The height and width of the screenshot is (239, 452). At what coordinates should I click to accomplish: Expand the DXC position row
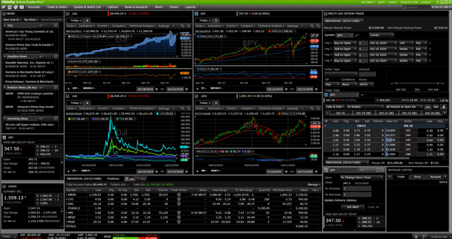tap(66, 204)
